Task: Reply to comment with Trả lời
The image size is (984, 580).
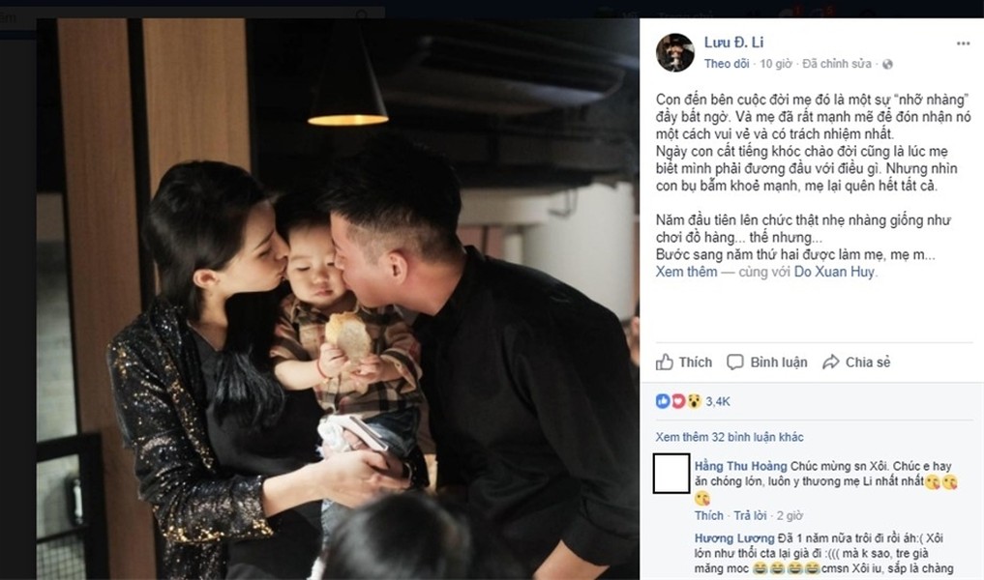Action: coord(751,515)
